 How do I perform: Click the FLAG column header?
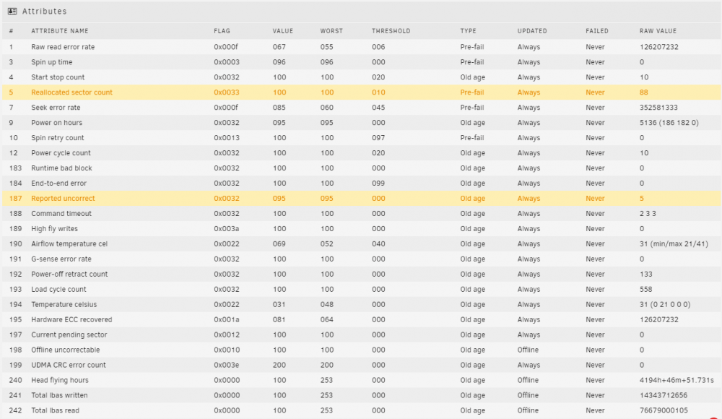coord(222,31)
